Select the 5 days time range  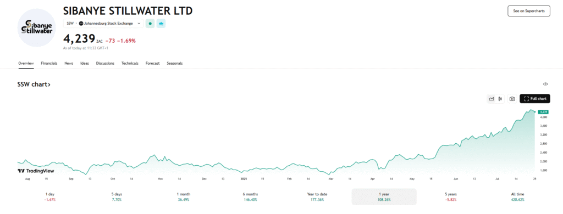pos(117,197)
